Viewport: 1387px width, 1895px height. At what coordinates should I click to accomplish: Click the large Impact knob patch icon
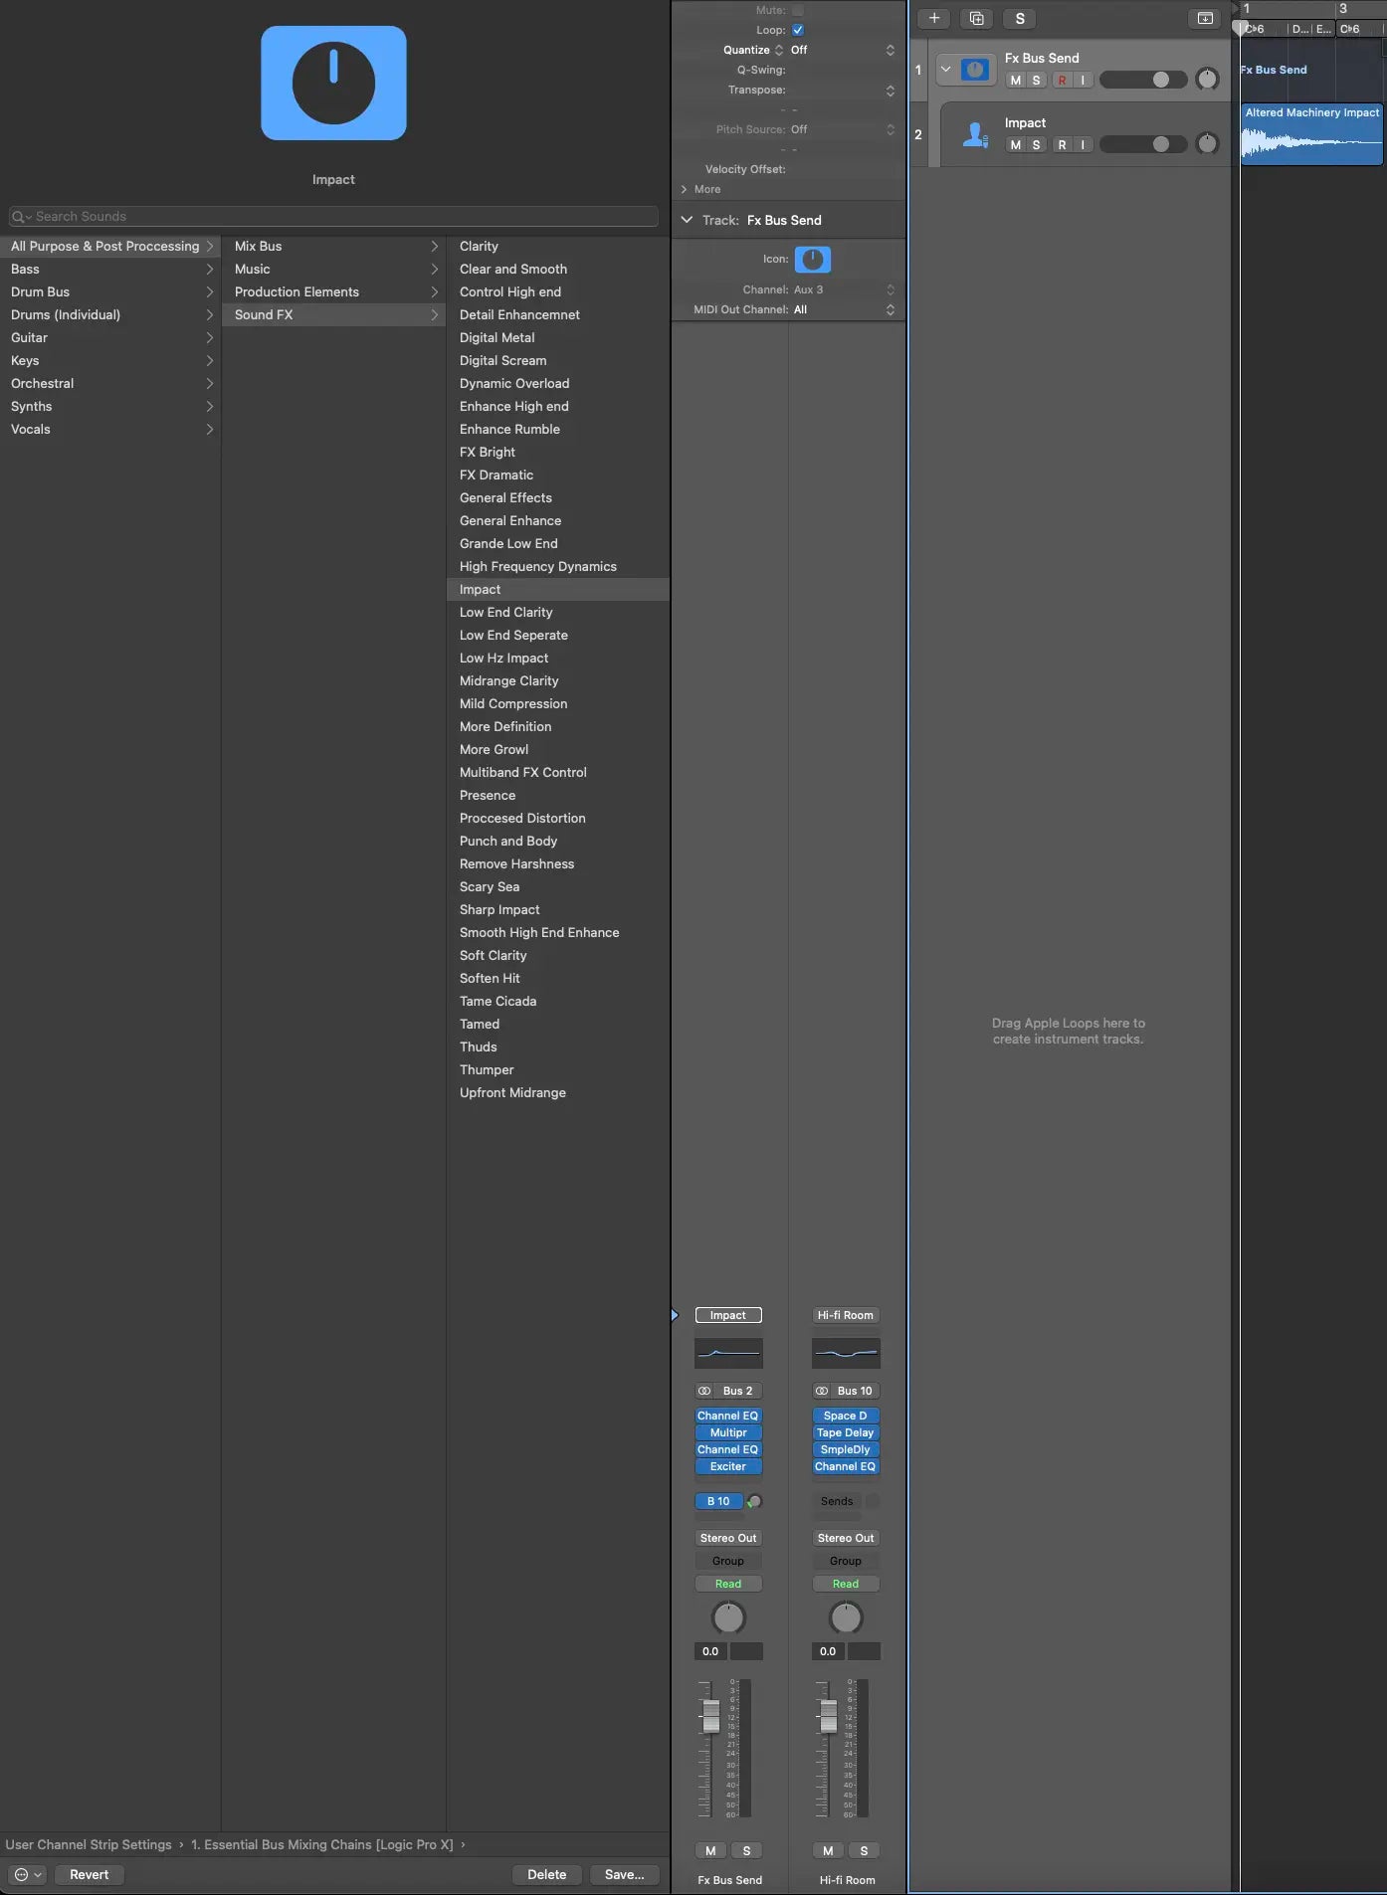coord(333,84)
